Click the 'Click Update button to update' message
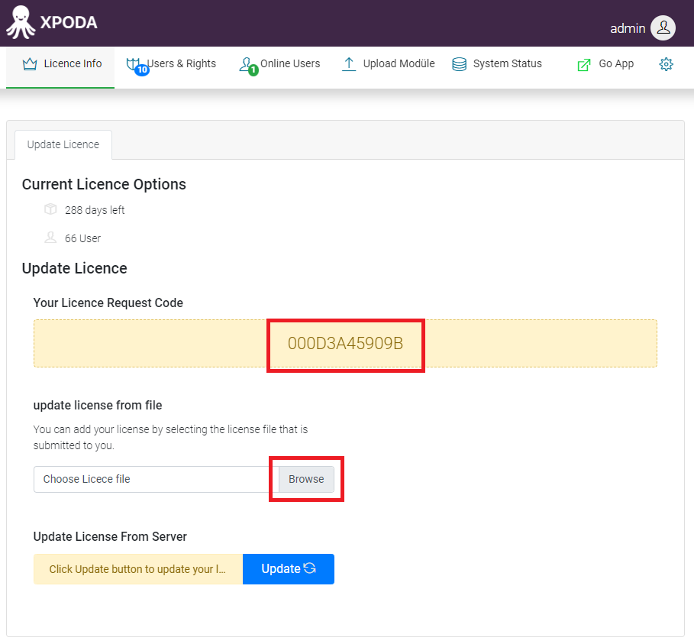This screenshot has height=644, width=694. click(138, 568)
